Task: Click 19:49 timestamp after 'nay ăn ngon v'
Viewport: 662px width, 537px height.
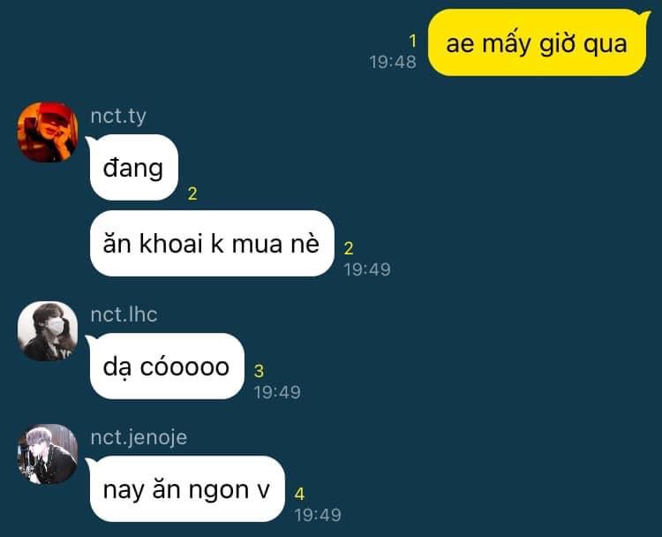Action: pyautogui.click(x=318, y=515)
